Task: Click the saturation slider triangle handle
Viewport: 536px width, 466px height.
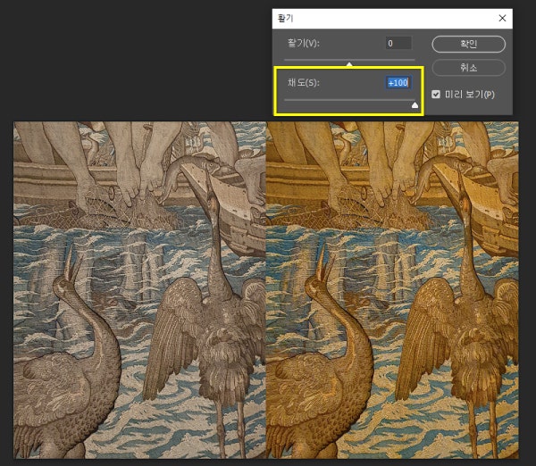Action: coord(415,104)
